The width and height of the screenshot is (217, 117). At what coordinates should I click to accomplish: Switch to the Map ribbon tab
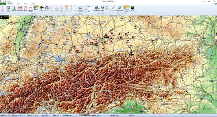click(x=18, y=3)
